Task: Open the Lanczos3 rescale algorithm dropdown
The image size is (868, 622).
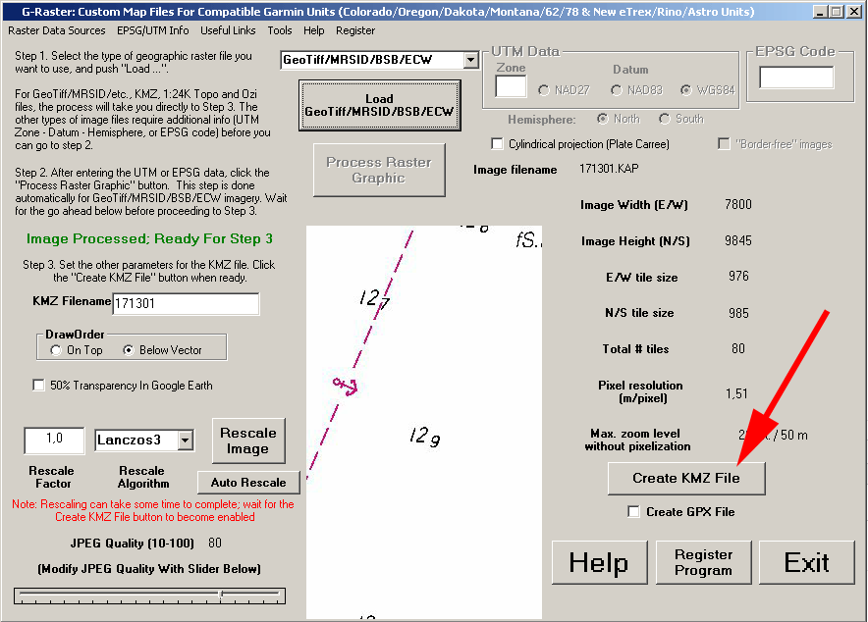Action: tap(186, 441)
